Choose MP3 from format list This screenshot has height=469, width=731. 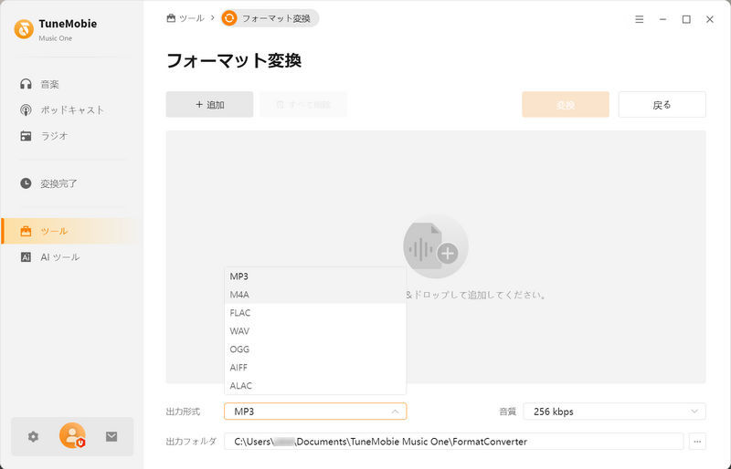tap(315, 276)
